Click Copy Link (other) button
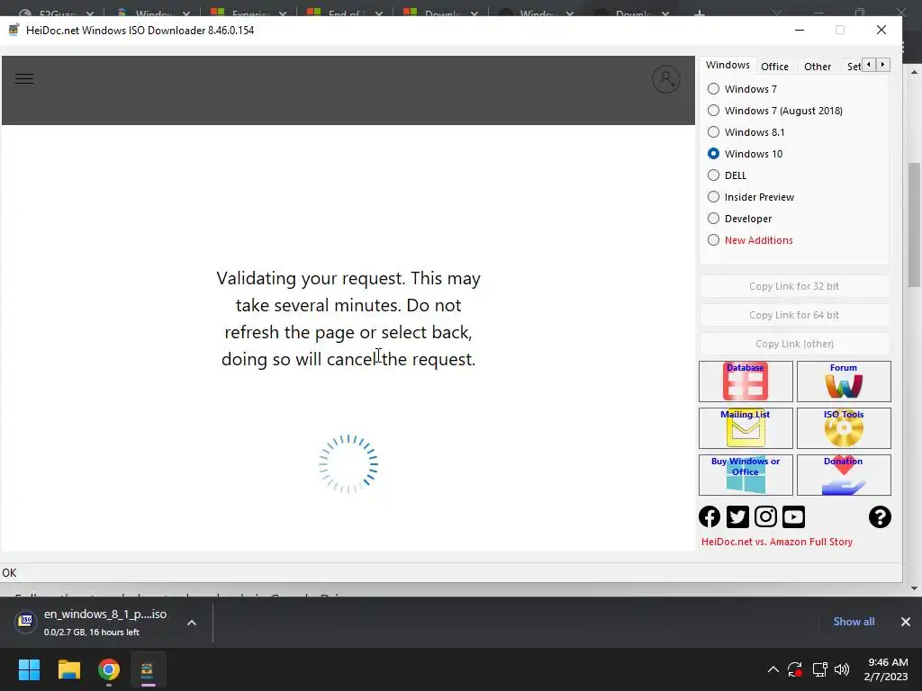Image resolution: width=922 pixels, height=691 pixels. [794, 344]
